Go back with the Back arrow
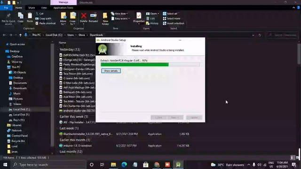 tap(4, 35)
